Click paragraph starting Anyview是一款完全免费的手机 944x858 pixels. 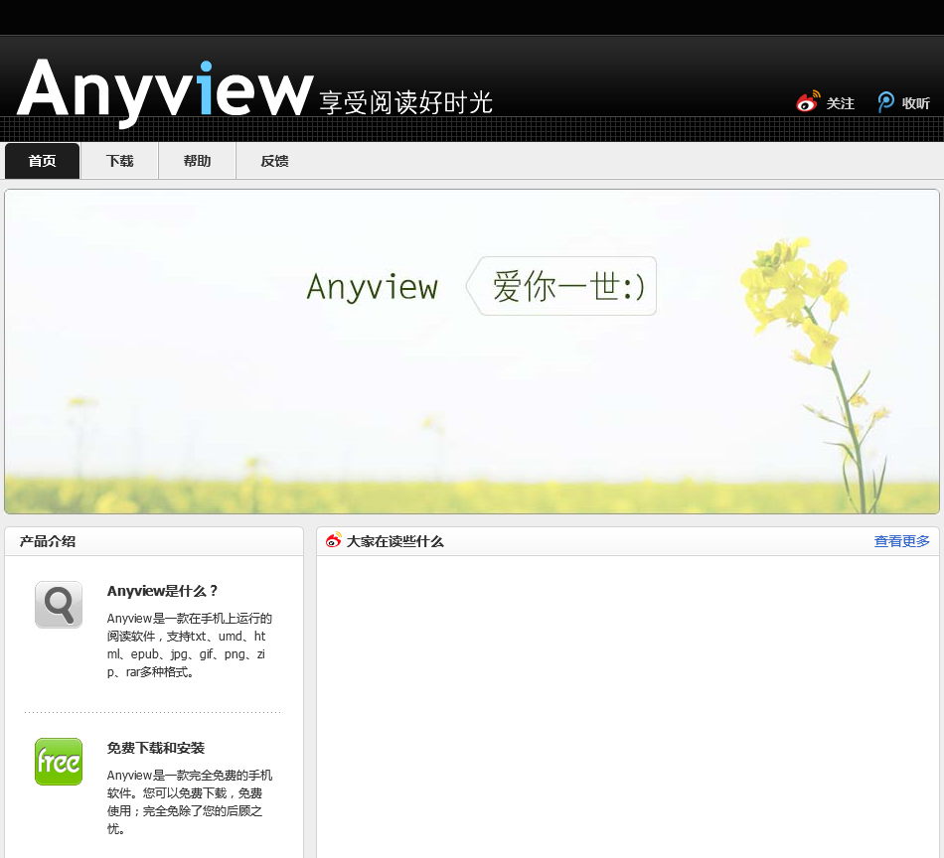tap(190, 802)
